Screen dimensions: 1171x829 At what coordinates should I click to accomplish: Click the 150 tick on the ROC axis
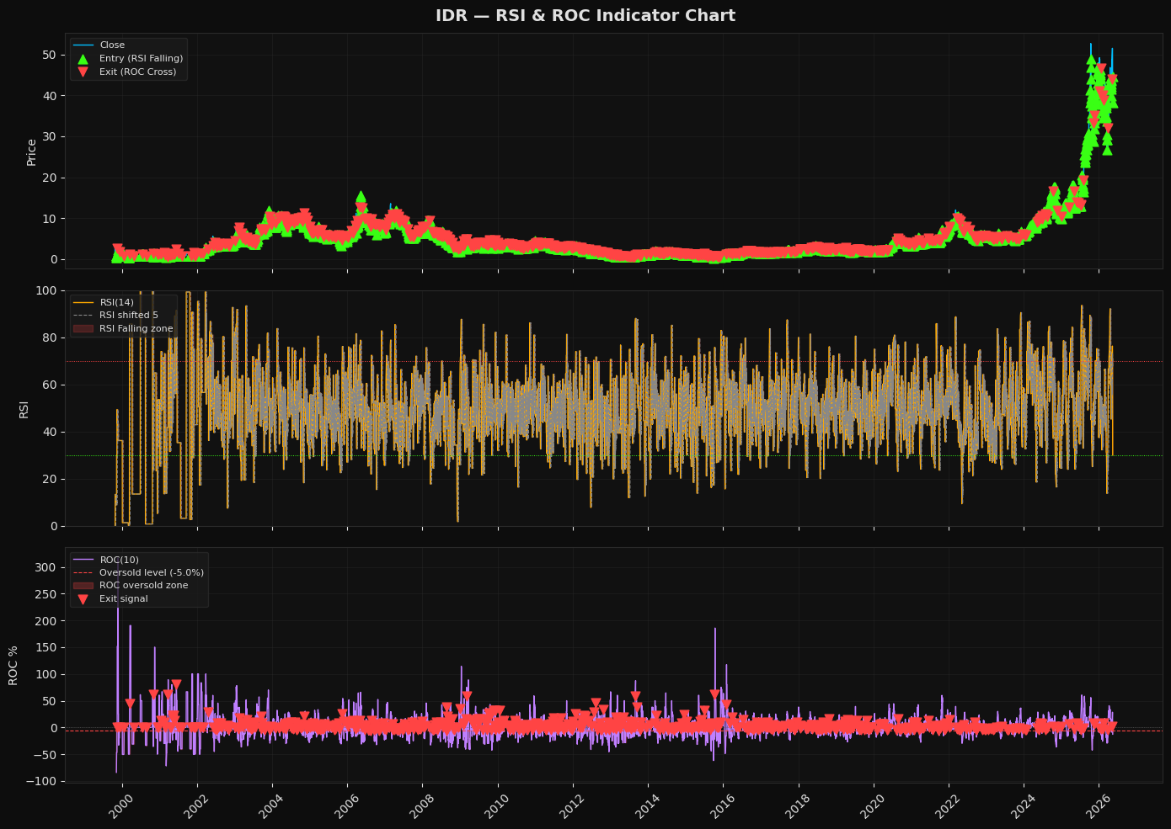(x=46, y=648)
